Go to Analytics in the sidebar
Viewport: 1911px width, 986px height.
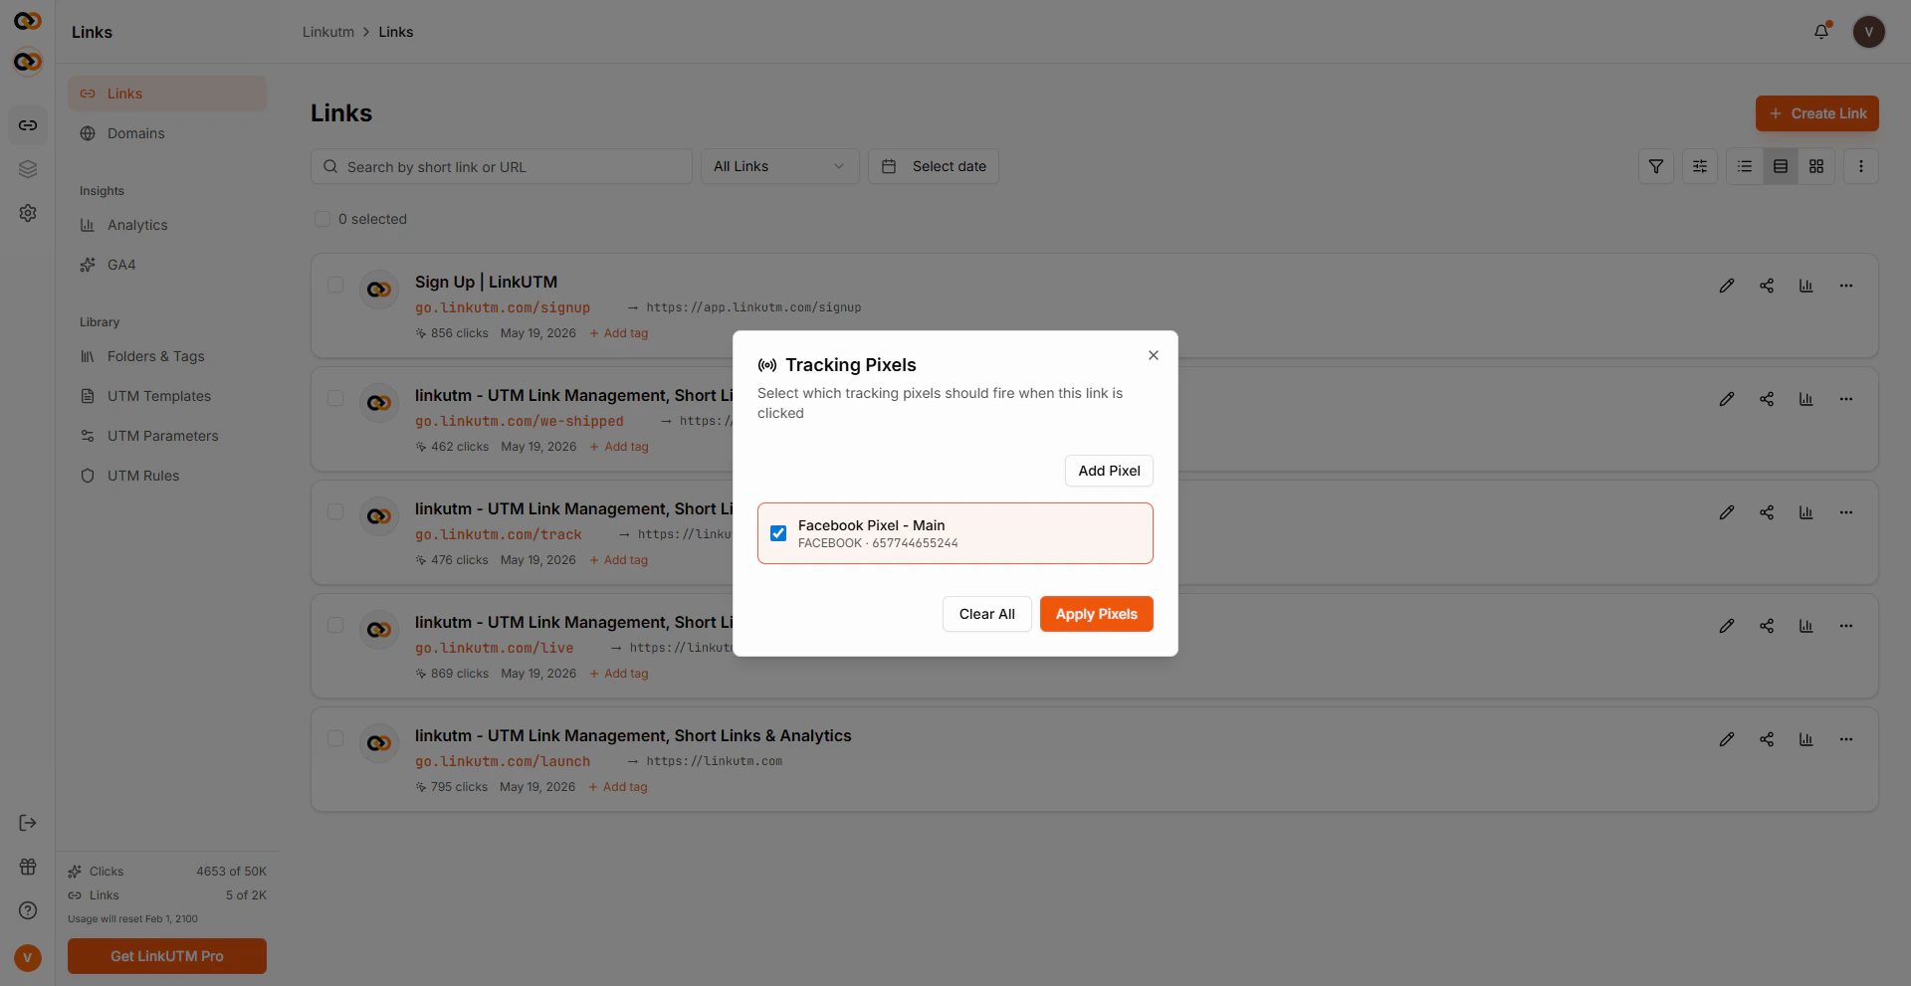[167, 225]
